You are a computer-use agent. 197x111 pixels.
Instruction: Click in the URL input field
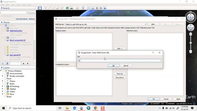(x=120, y=60)
